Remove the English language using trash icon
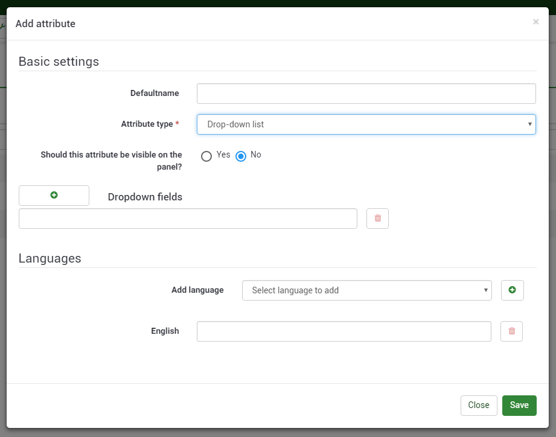The image size is (556, 437). pos(511,331)
